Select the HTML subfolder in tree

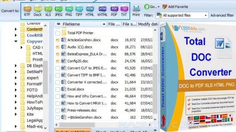(x=38, y=54)
